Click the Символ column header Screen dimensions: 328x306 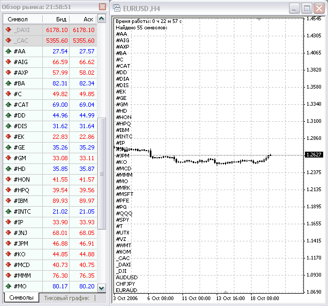click(22, 19)
